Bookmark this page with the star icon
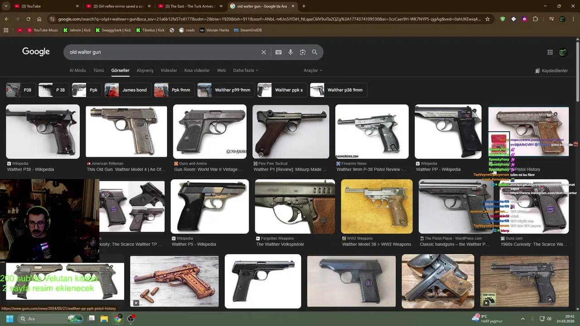The image size is (580, 326). 488,19
